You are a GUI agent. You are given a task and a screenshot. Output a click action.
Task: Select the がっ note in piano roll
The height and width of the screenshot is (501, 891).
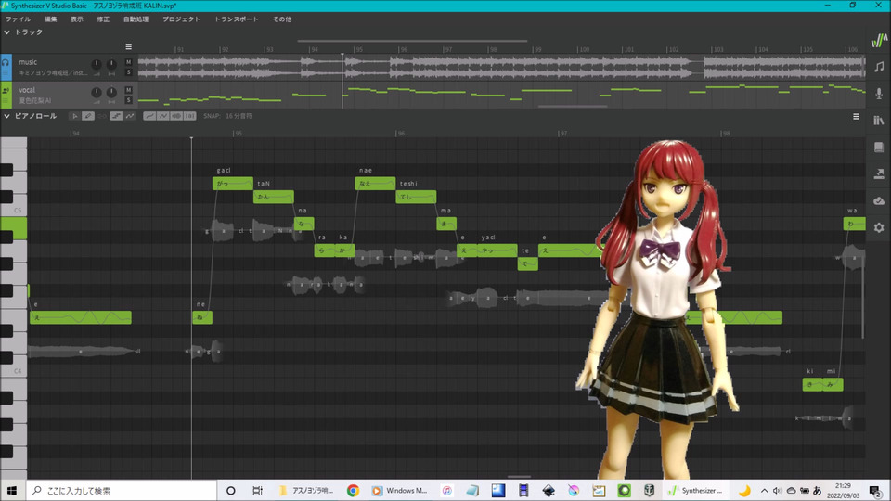point(233,184)
